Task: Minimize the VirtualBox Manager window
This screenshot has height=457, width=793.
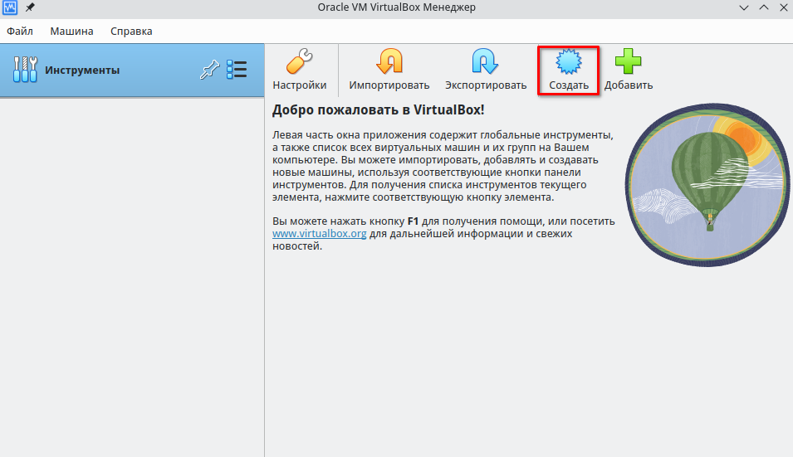Action: (742, 8)
